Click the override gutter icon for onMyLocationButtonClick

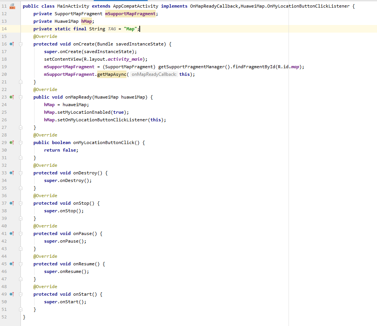click(x=12, y=143)
